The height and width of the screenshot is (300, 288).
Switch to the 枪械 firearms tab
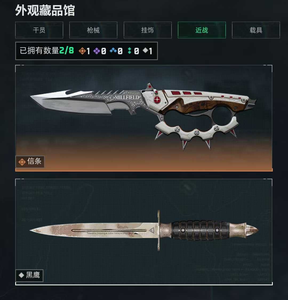(x=93, y=30)
